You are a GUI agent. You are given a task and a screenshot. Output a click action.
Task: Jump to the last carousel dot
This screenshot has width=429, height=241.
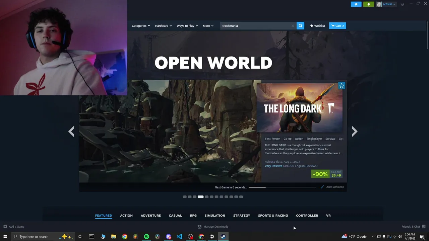[241, 197]
